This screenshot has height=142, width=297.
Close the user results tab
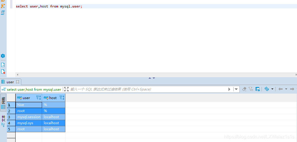point(18,82)
